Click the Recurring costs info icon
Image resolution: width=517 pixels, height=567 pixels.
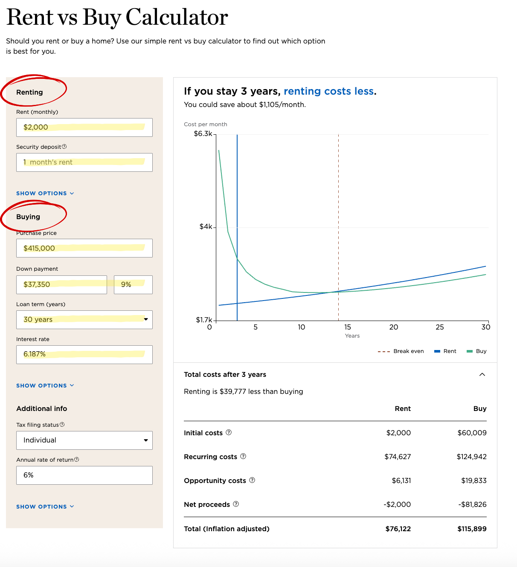coord(243,456)
